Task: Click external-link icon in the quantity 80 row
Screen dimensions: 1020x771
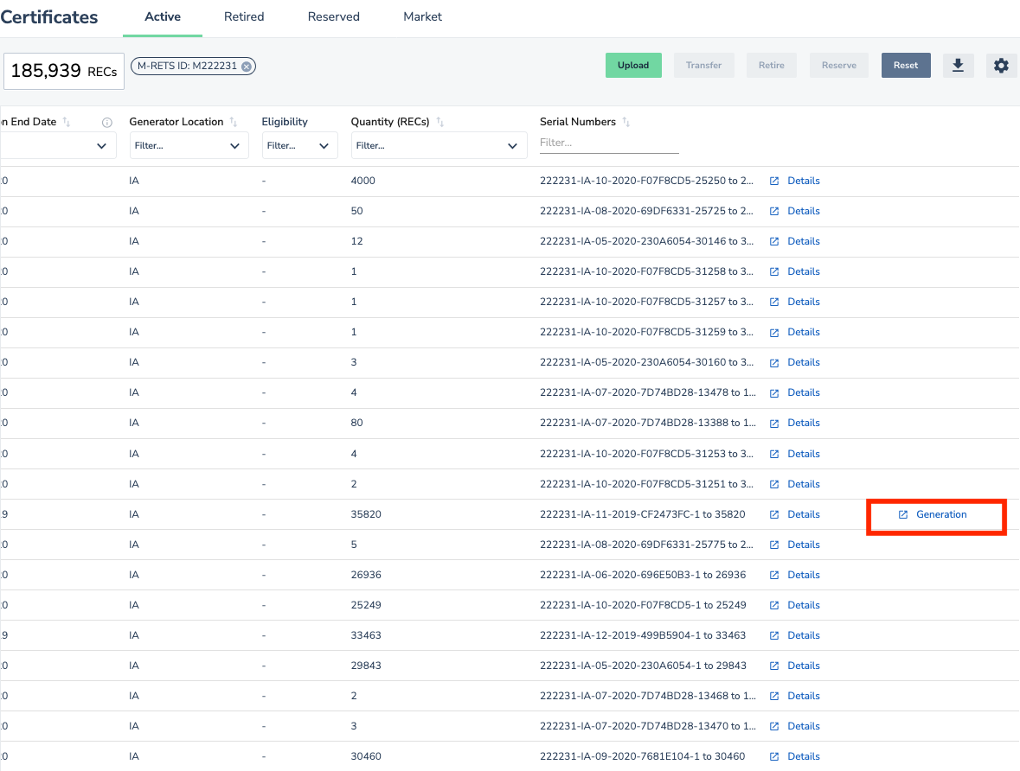Action: [774, 424]
